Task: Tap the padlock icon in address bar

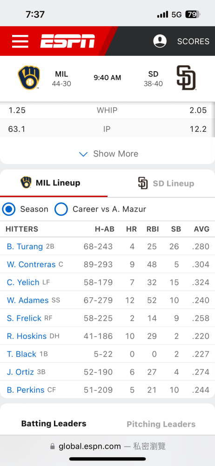Action: tap(53, 446)
